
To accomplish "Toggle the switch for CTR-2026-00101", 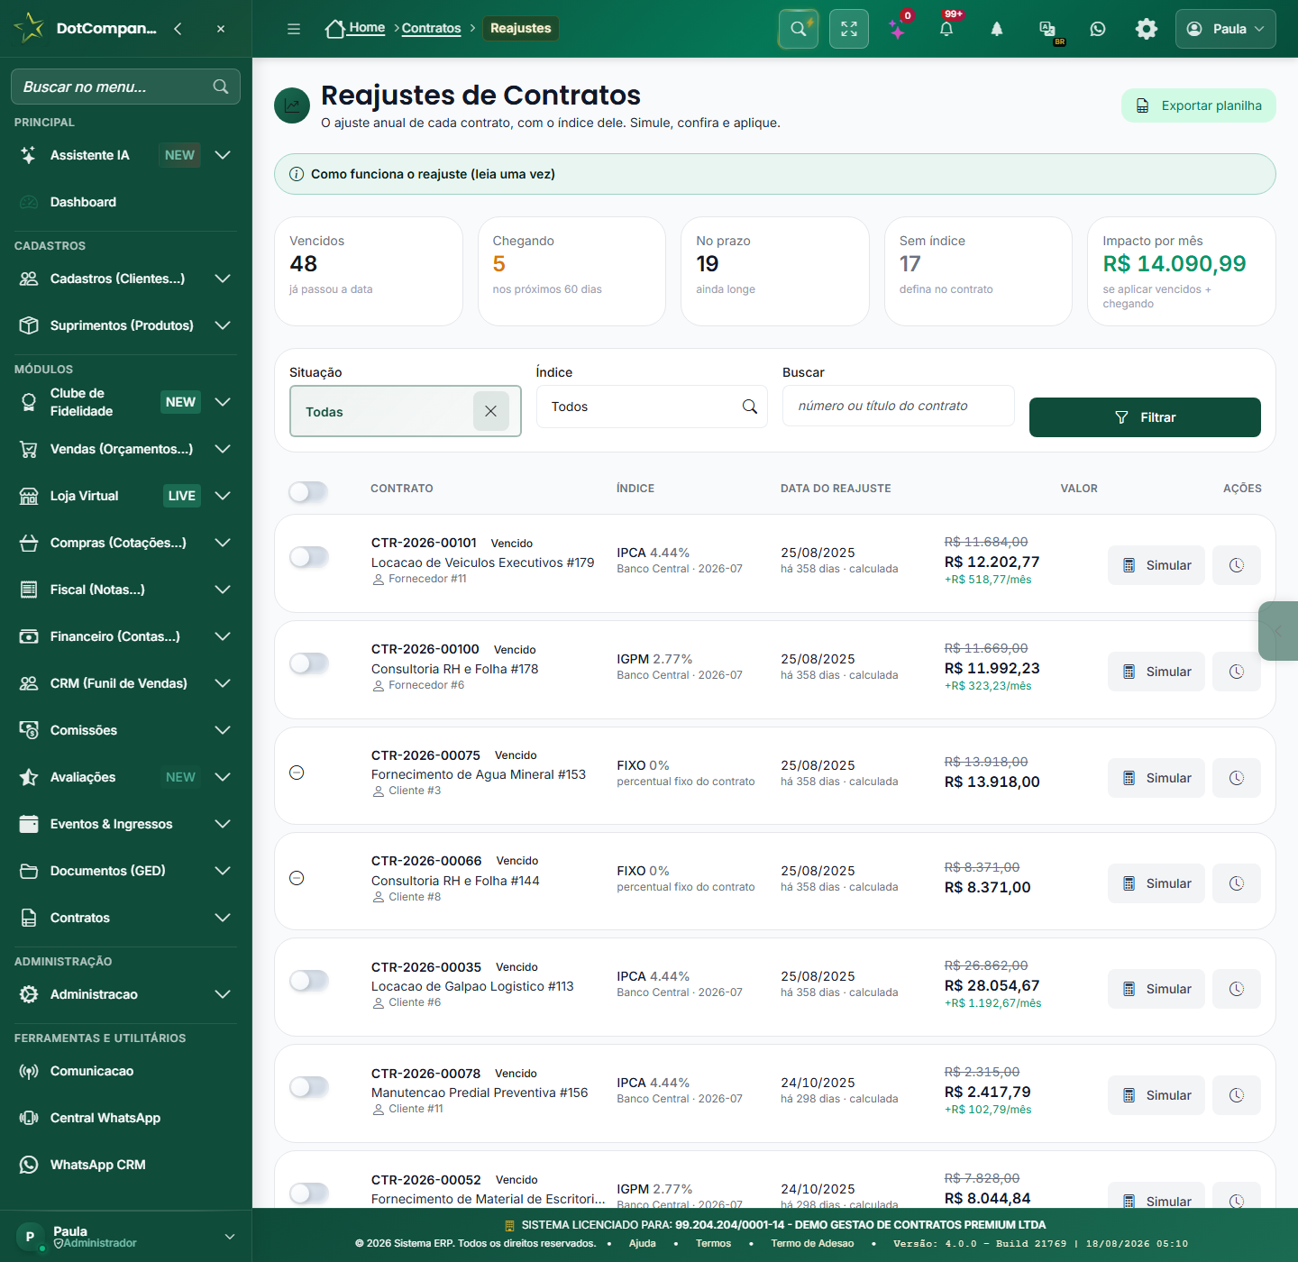I will pos(308,557).
